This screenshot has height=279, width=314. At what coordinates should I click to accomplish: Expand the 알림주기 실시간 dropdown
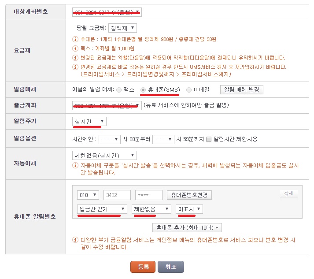(x=89, y=121)
